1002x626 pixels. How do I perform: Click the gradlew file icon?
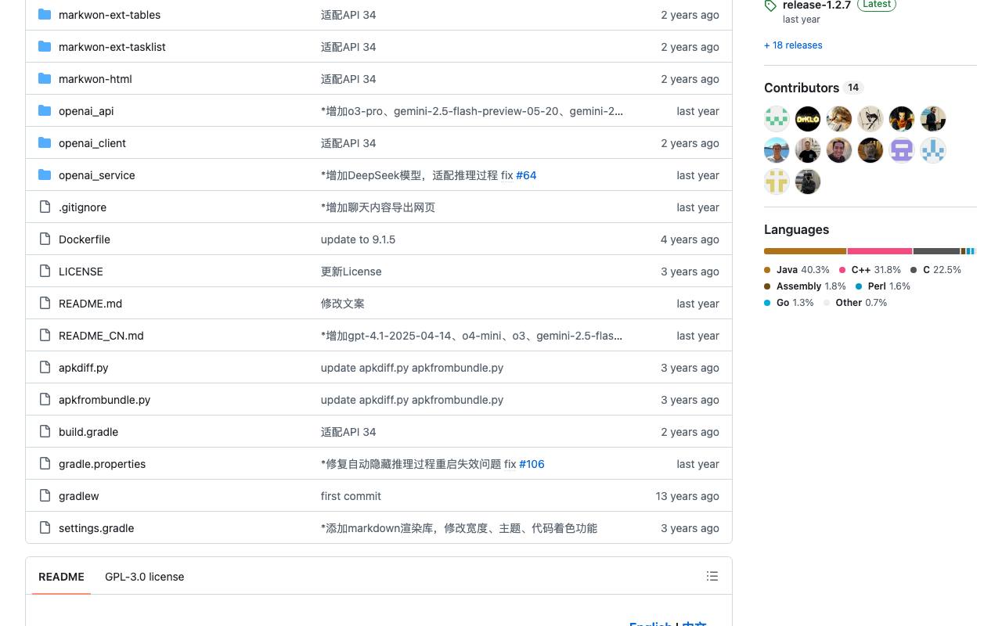[45, 496]
